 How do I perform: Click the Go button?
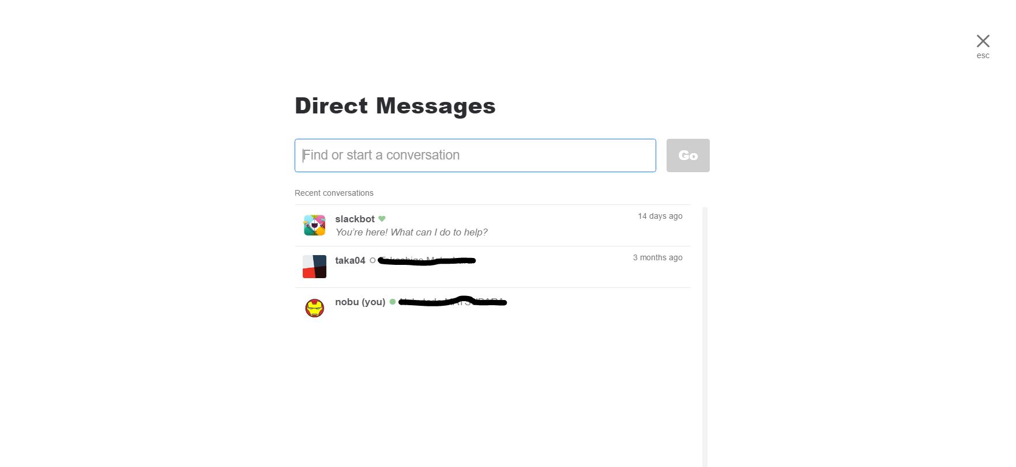(x=688, y=155)
